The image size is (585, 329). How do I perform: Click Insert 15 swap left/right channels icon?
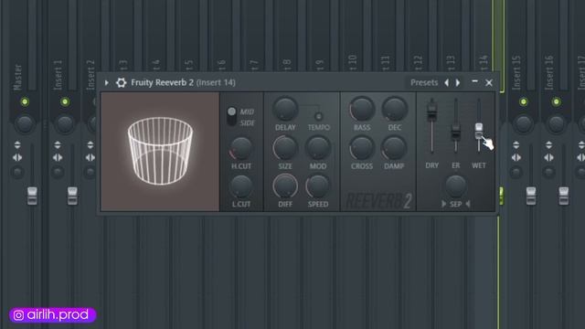516,158
